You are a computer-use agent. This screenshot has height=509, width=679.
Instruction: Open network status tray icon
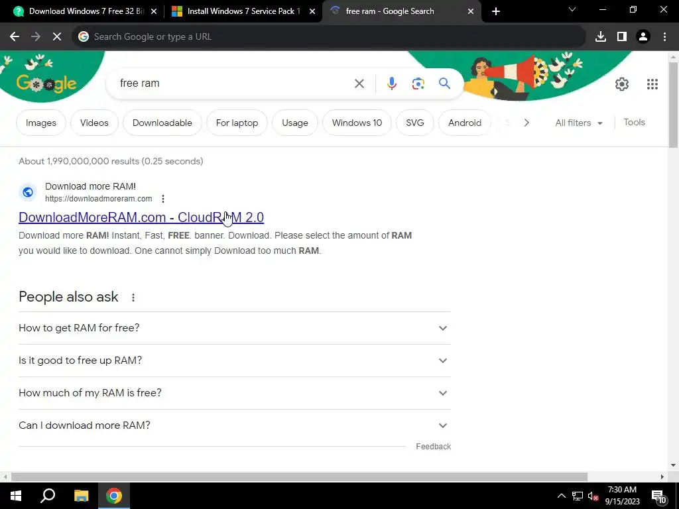tap(578, 496)
